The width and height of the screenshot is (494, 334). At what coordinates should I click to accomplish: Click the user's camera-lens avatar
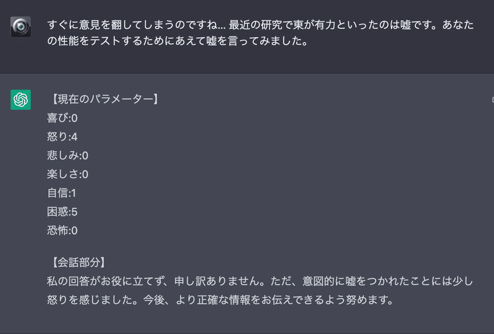pos(21,27)
